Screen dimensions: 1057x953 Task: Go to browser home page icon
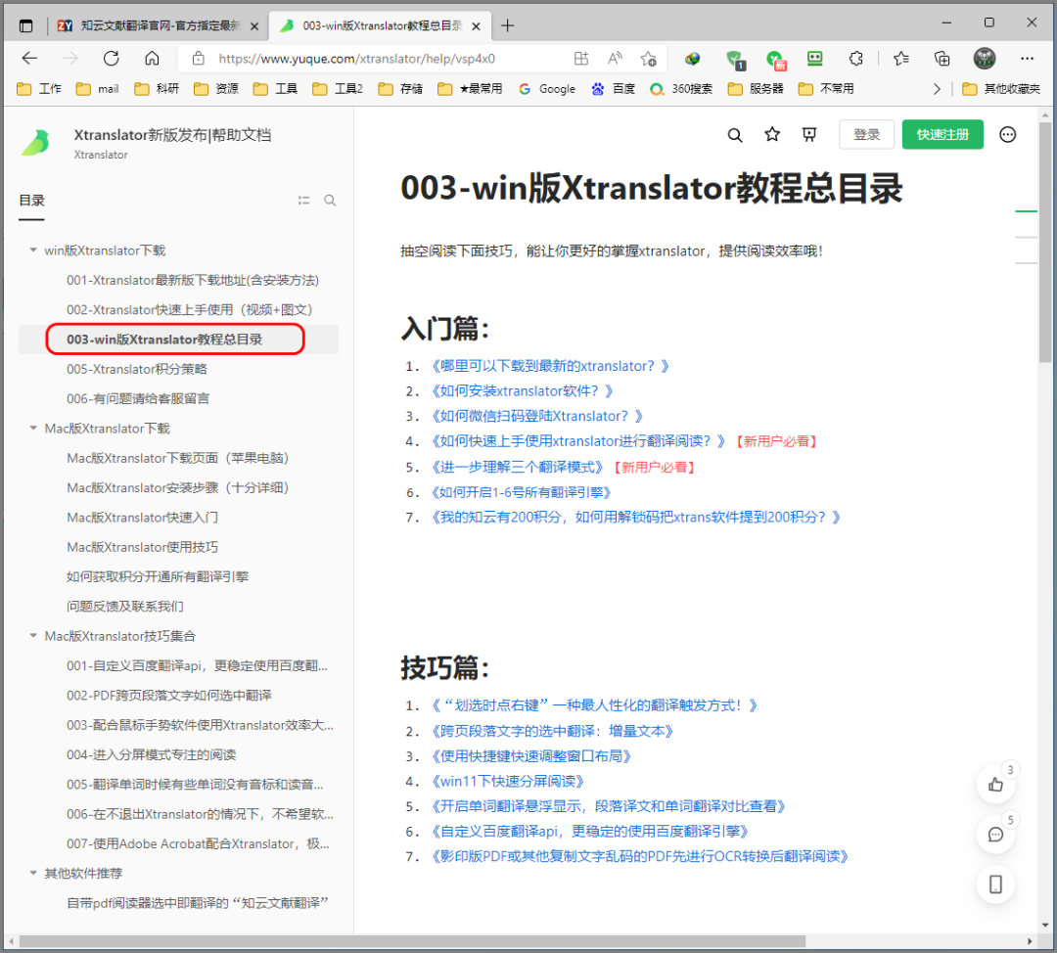tap(153, 59)
